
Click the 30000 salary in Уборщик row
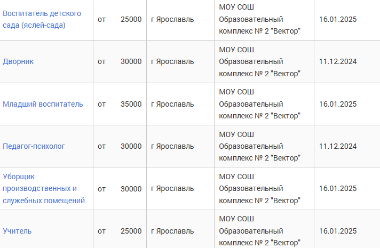131,189
